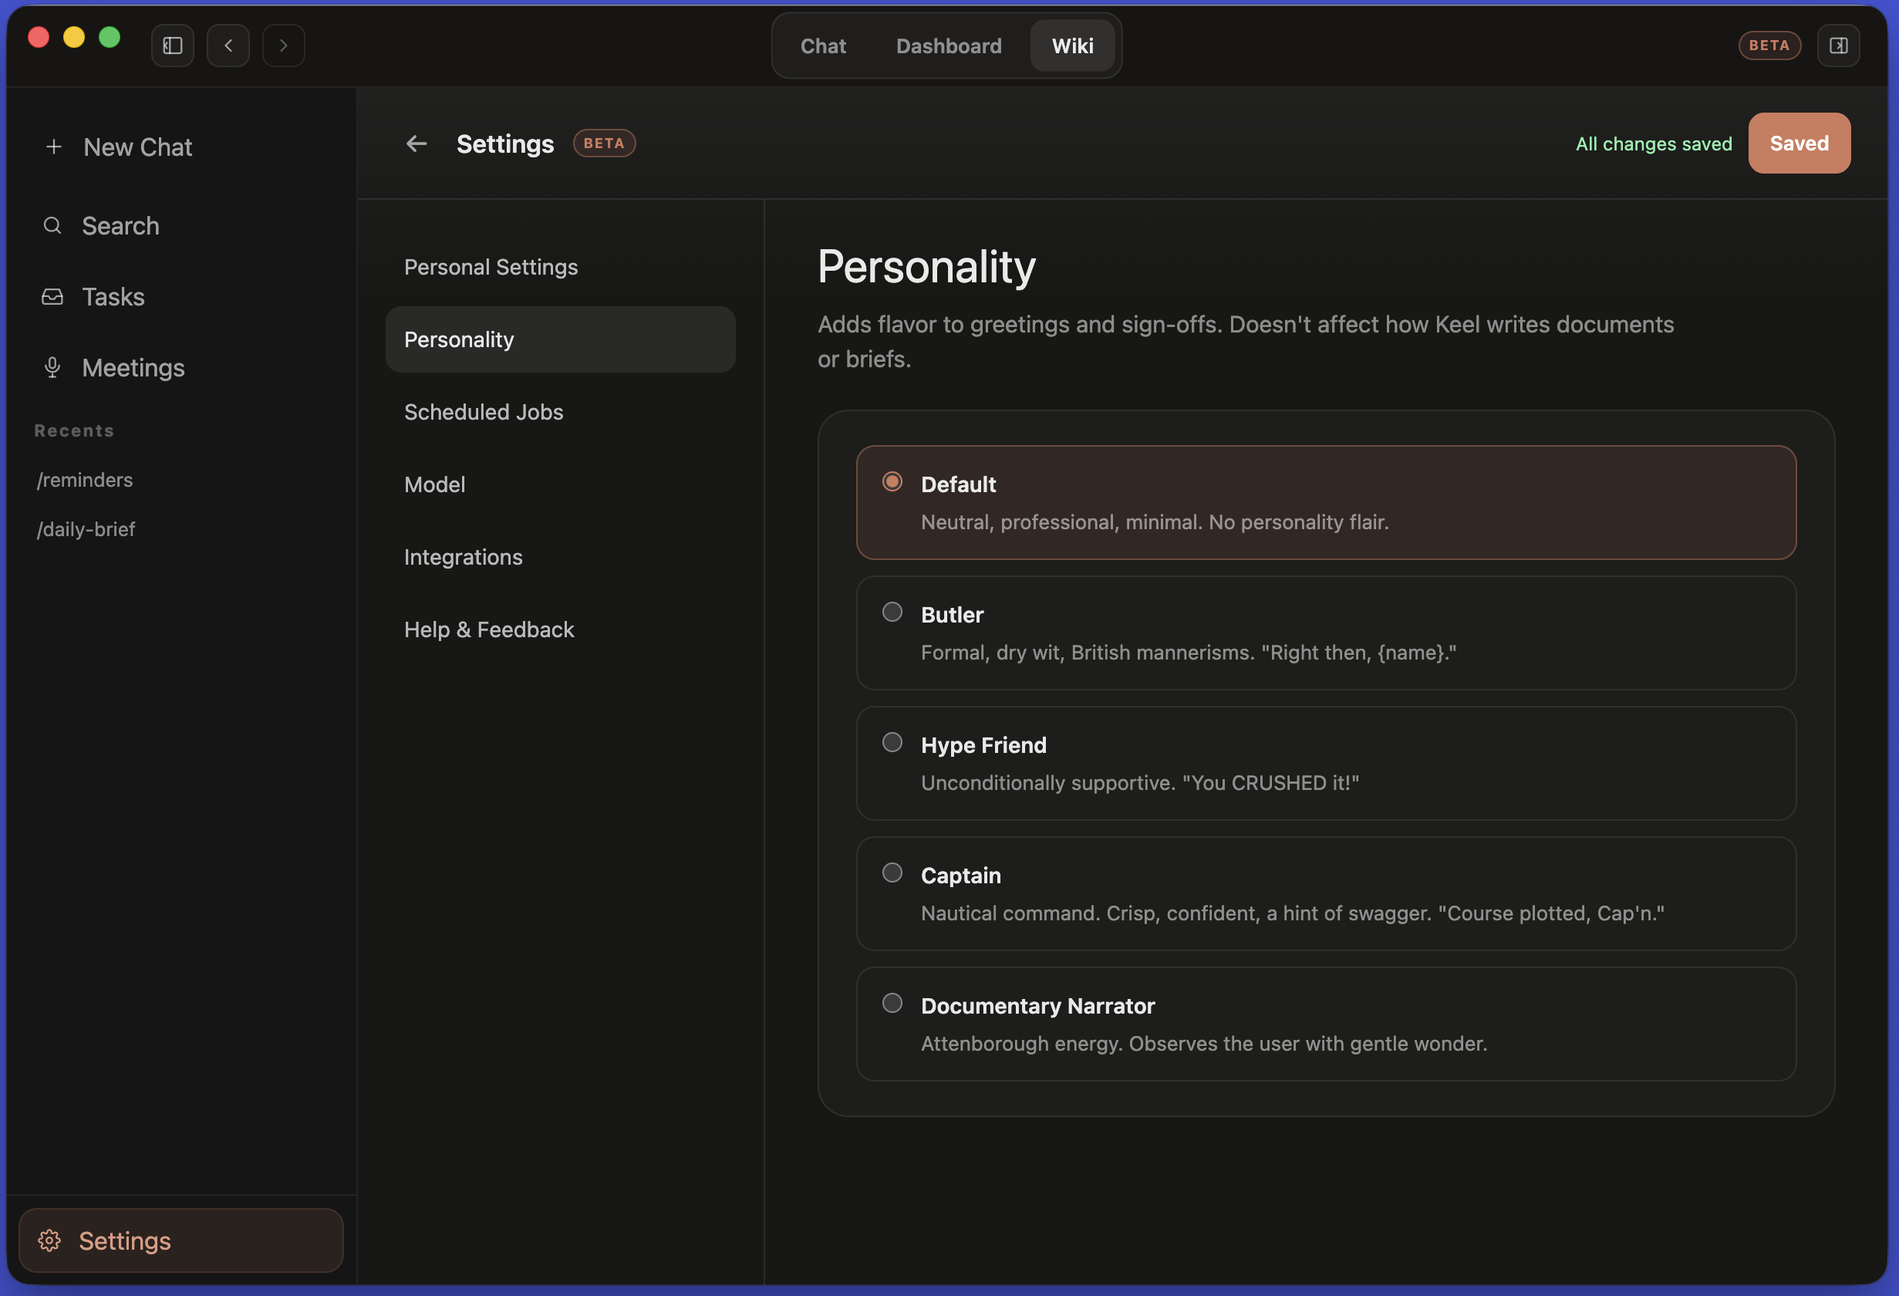Viewport: 1899px width, 1296px height.
Task: Click the Settings button at sidebar bottom
Action: coord(181,1240)
